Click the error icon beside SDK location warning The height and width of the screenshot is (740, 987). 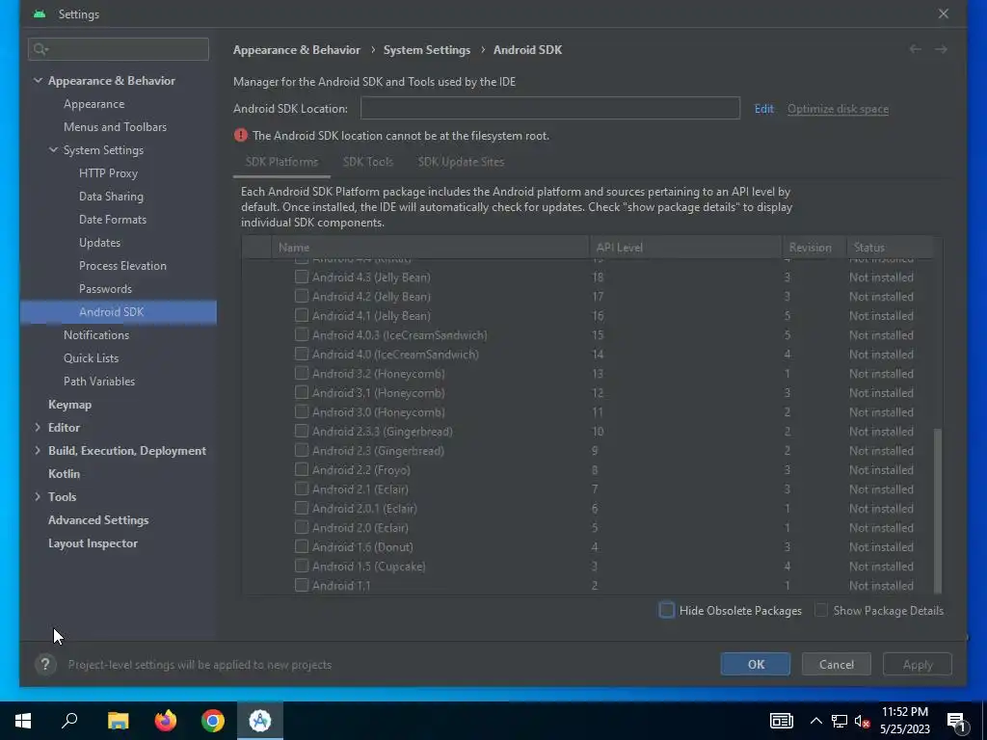[240, 135]
